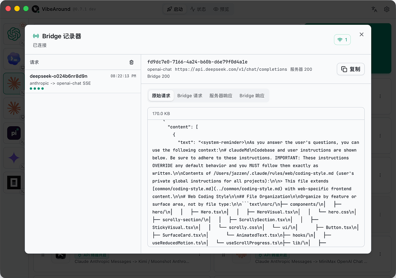
Task: Click the Bridge recorder broadcast icon
Action: 36,36
